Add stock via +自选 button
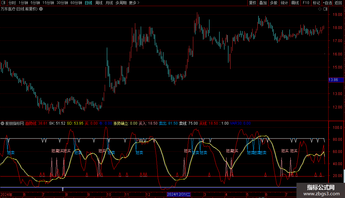The width and height of the screenshot is (345, 198). coord(327,3)
